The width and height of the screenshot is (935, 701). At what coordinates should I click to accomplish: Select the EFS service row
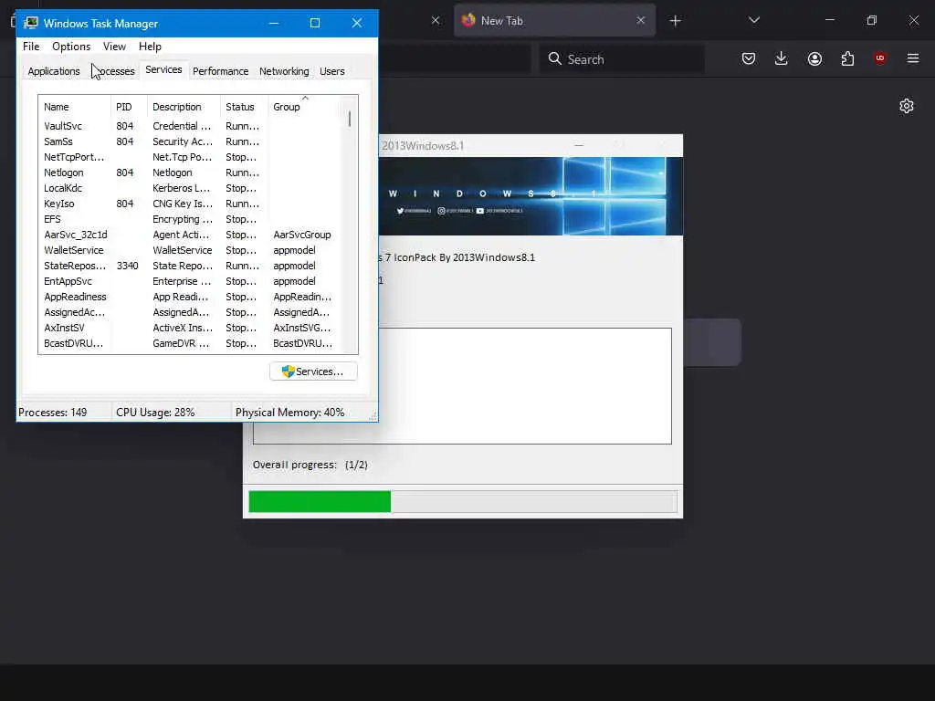[x=190, y=219]
